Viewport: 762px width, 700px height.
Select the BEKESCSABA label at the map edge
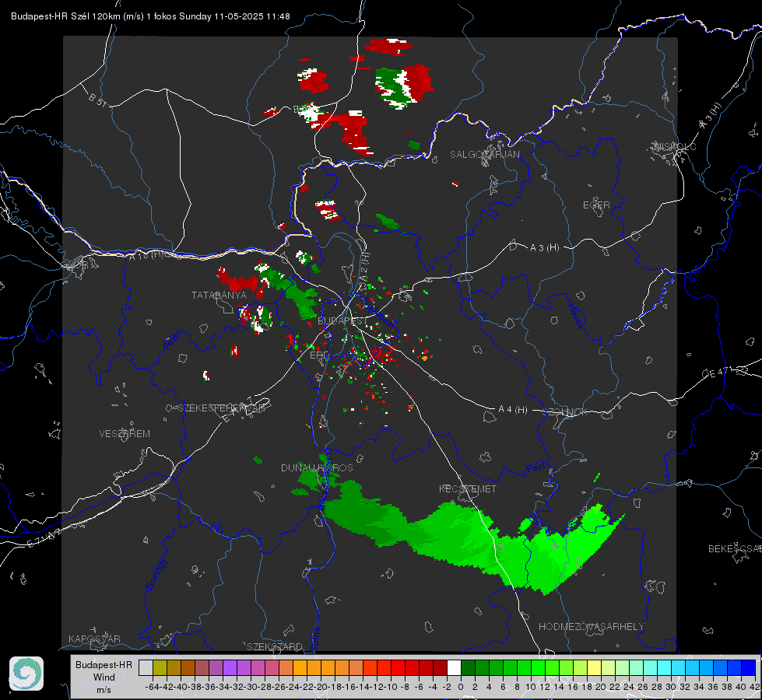pyautogui.click(x=735, y=549)
